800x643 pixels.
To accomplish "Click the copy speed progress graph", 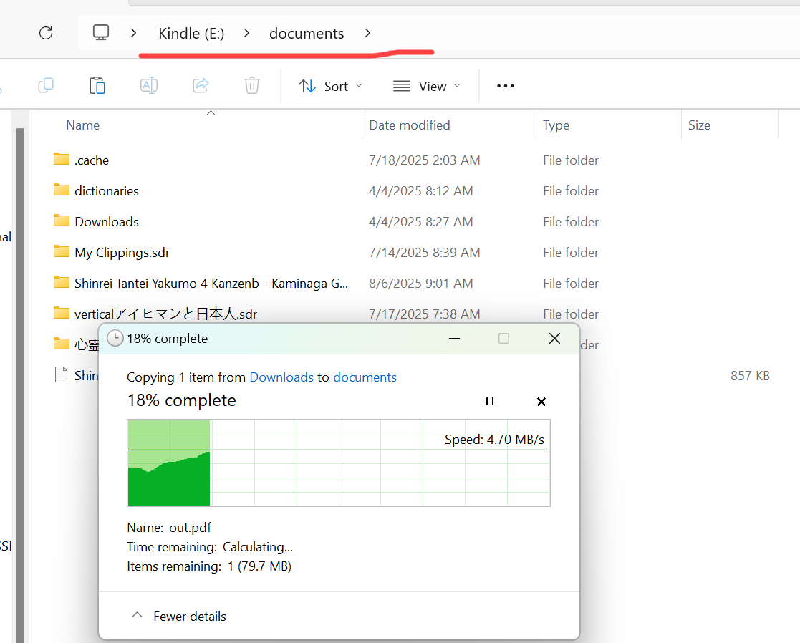I will [x=339, y=463].
